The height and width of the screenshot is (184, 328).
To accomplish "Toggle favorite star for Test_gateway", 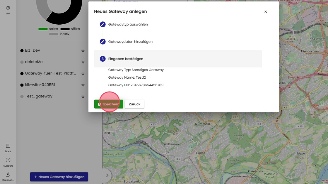I will [x=83, y=97].
